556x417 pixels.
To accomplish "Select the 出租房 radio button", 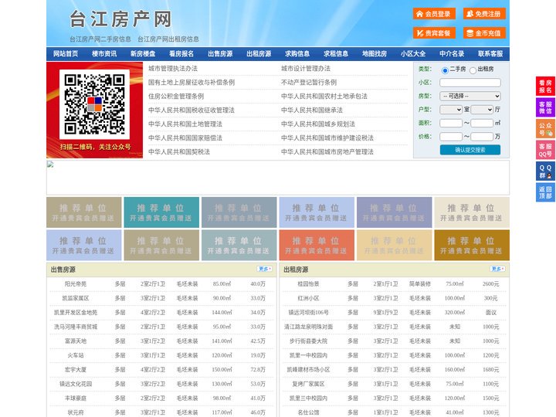I will point(473,70).
